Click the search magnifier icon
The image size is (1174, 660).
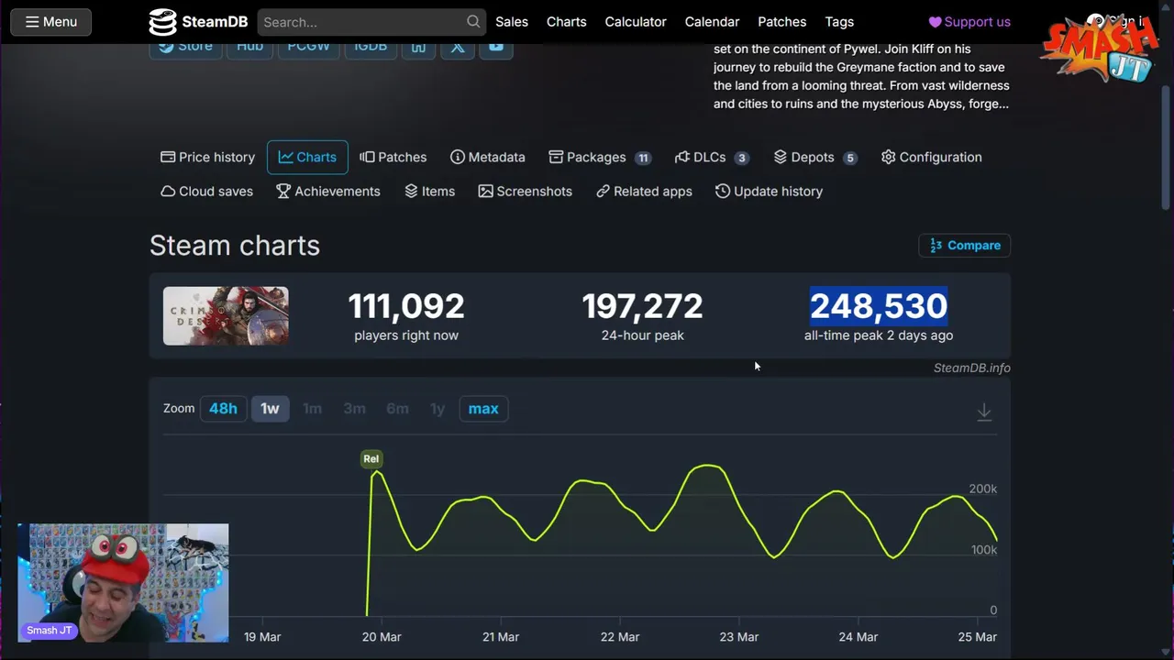473,21
